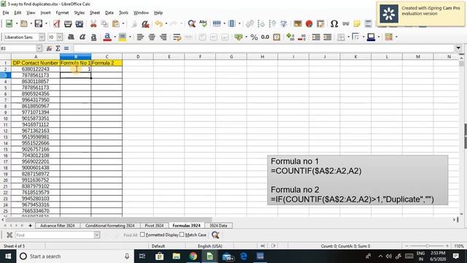Expand the formula bar arrow
Viewport: 467px width, 263px height.
point(458,48)
